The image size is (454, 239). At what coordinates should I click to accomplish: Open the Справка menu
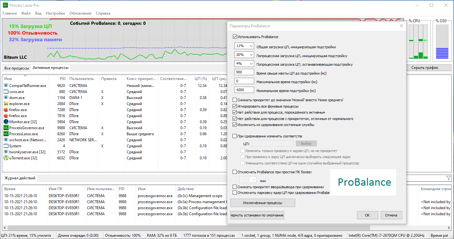point(103,13)
